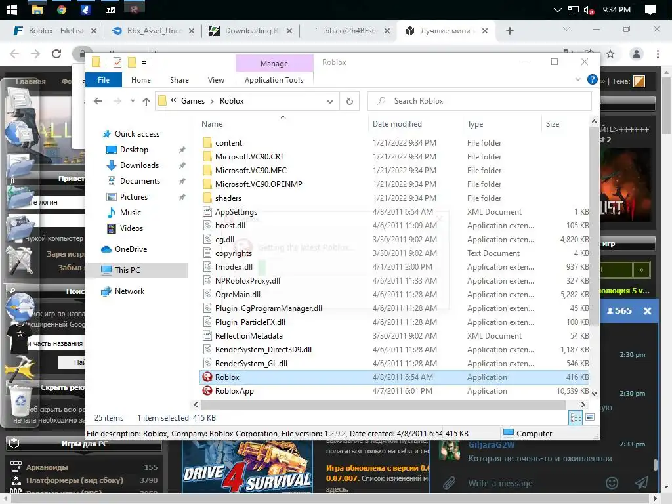
Task: Open the Share ribbon tab
Action: 180,80
